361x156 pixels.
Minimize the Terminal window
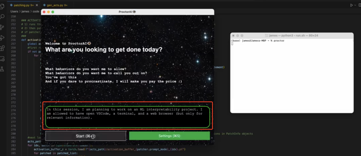[238, 36]
